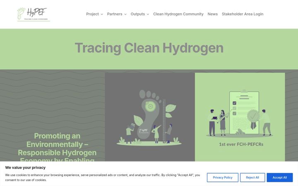Expand the Outputs dropdown chevron
The height and width of the screenshot is (186, 298).
(x=148, y=14)
